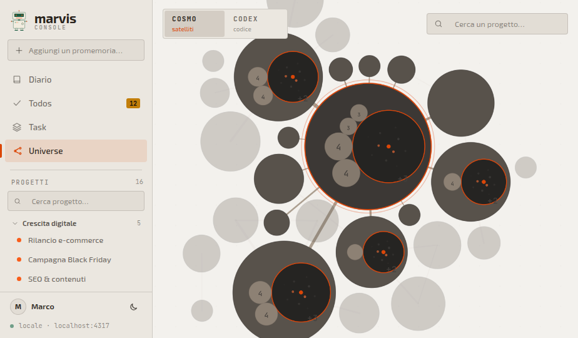Focus the top-right Cerca un progetto field

pyautogui.click(x=497, y=24)
